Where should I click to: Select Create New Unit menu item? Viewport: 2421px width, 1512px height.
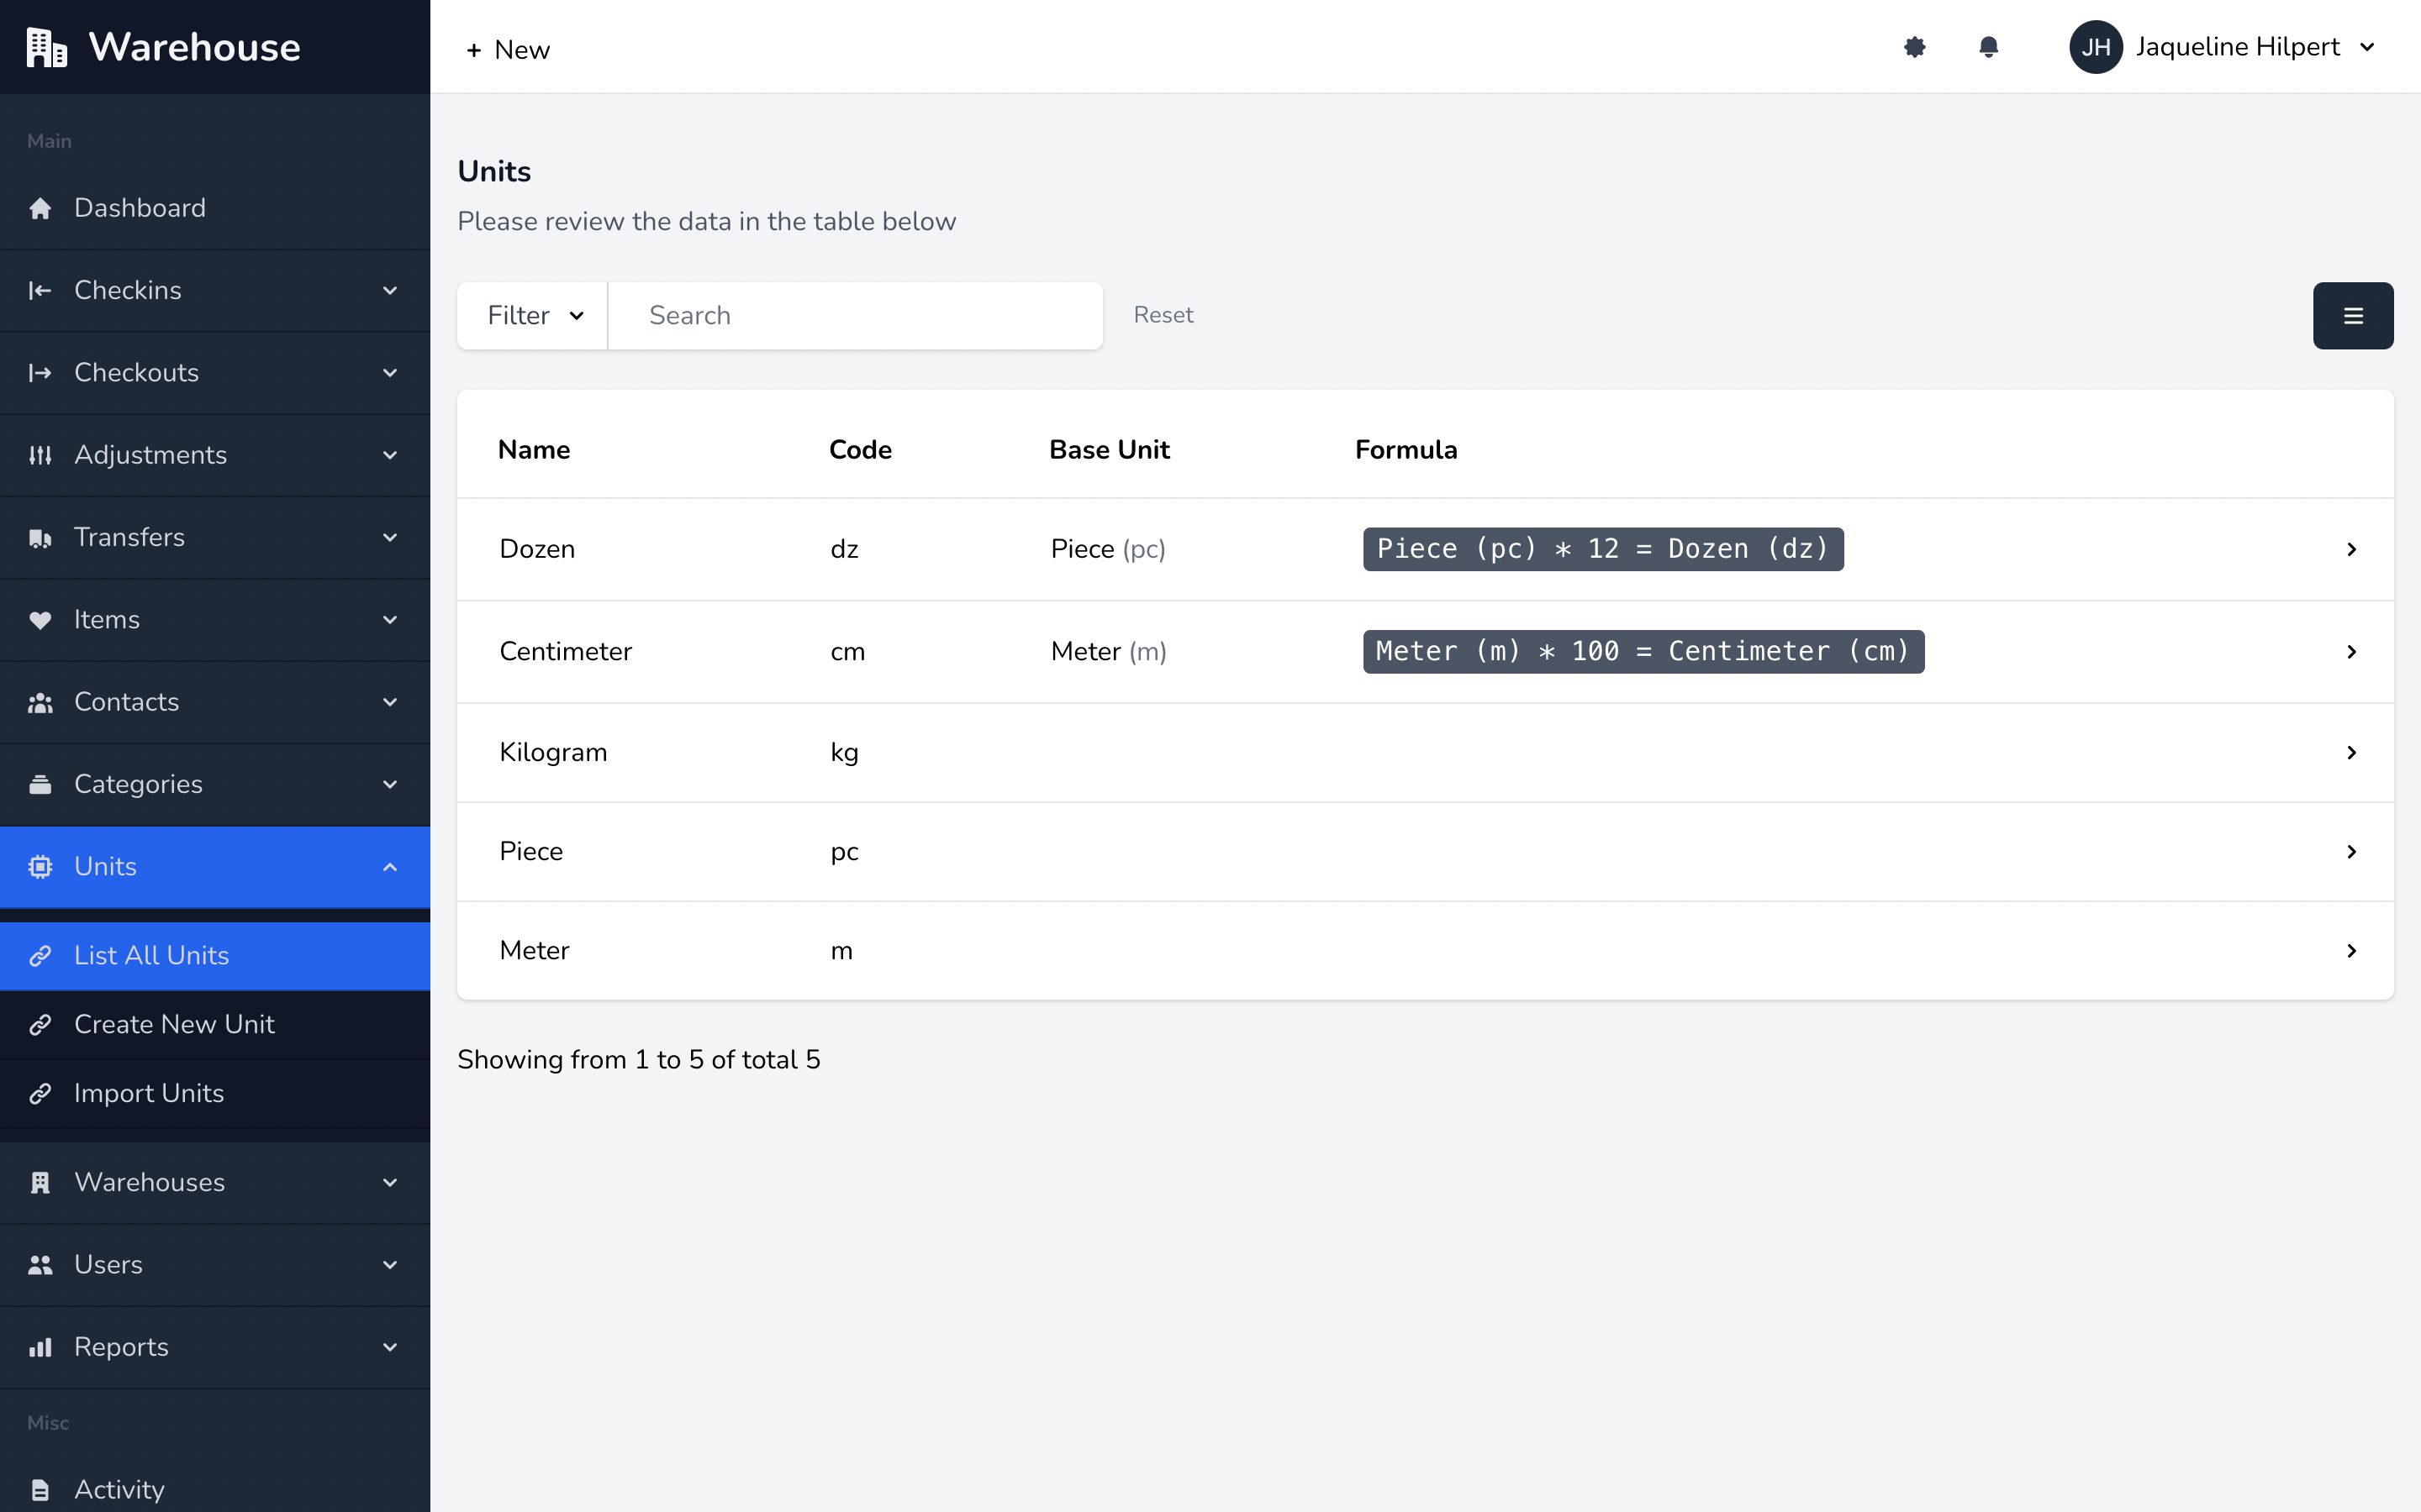[174, 1025]
